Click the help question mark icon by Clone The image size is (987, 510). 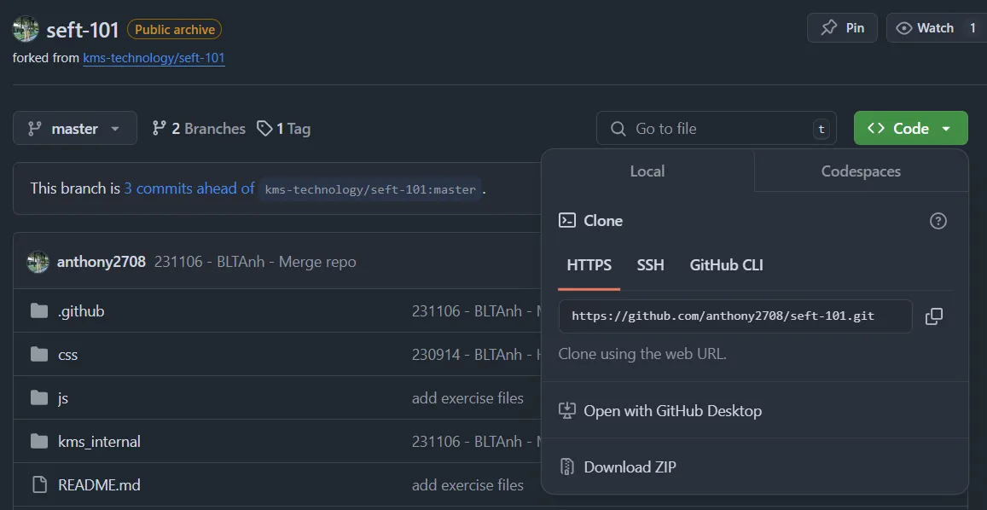(938, 220)
